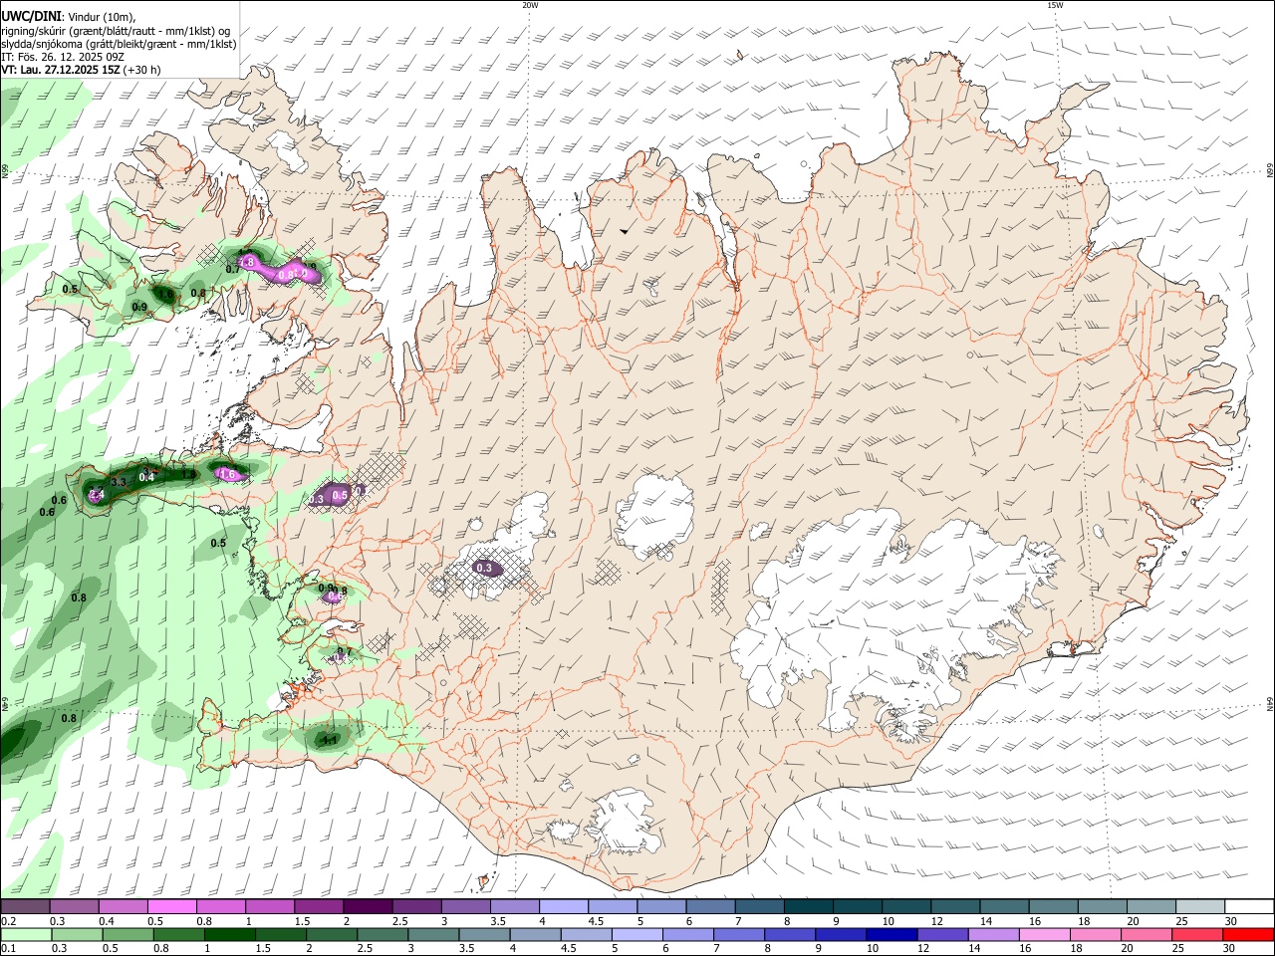Click the 0.3 value on the central glacier
Viewport: 1275px width, 956px height.
(x=485, y=568)
